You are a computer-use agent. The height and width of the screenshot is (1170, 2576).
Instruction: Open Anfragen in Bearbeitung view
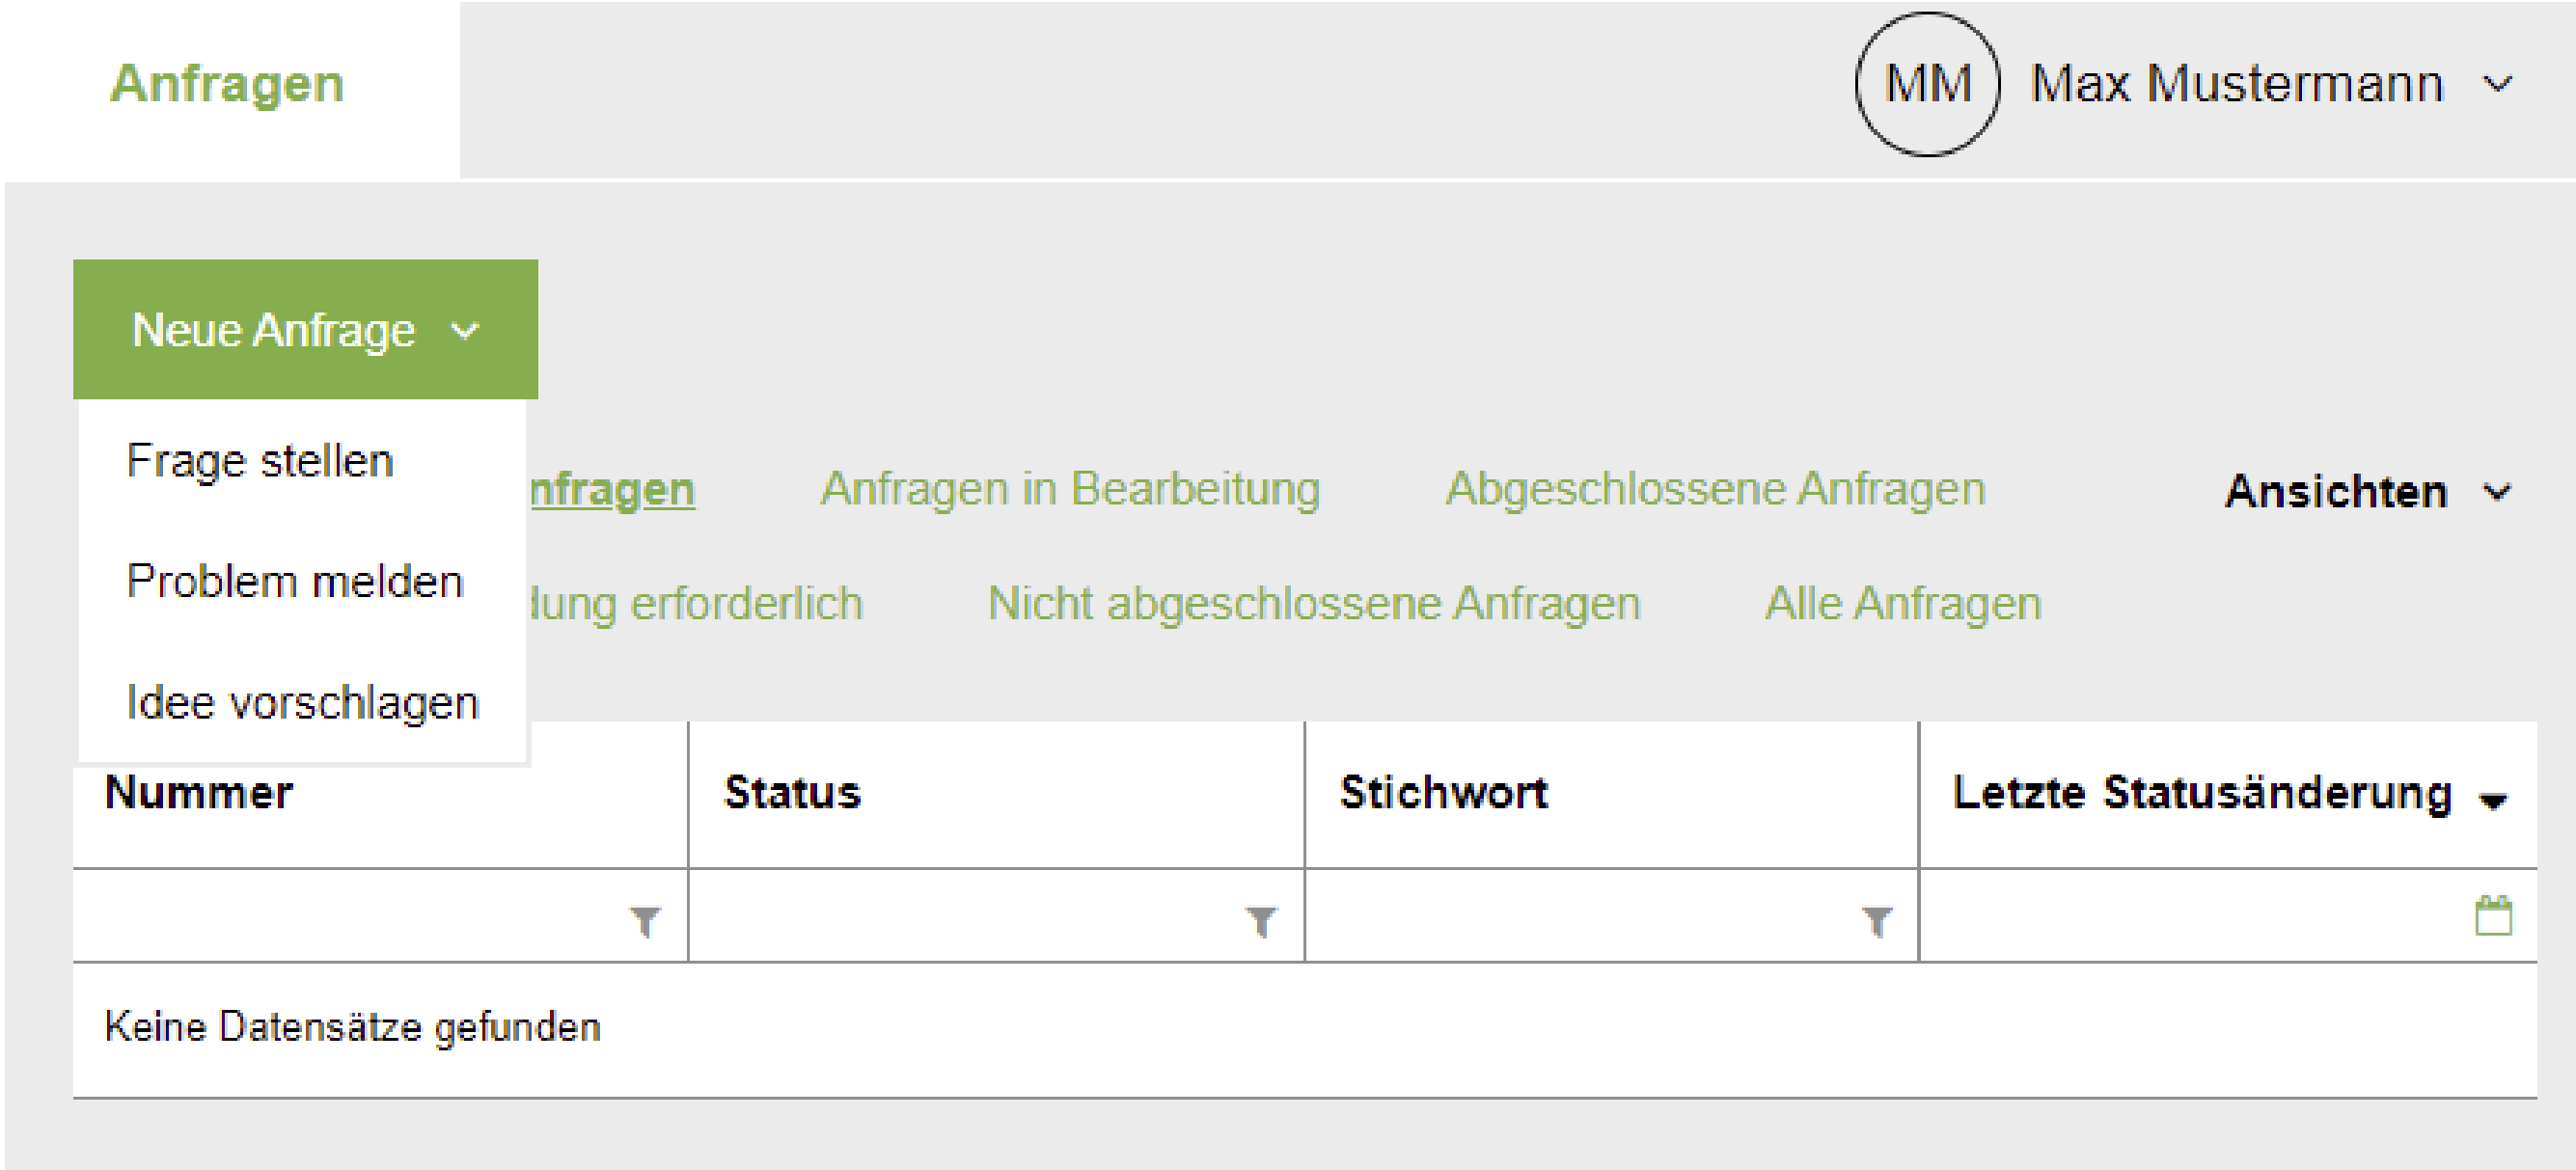[x=1070, y=489]
